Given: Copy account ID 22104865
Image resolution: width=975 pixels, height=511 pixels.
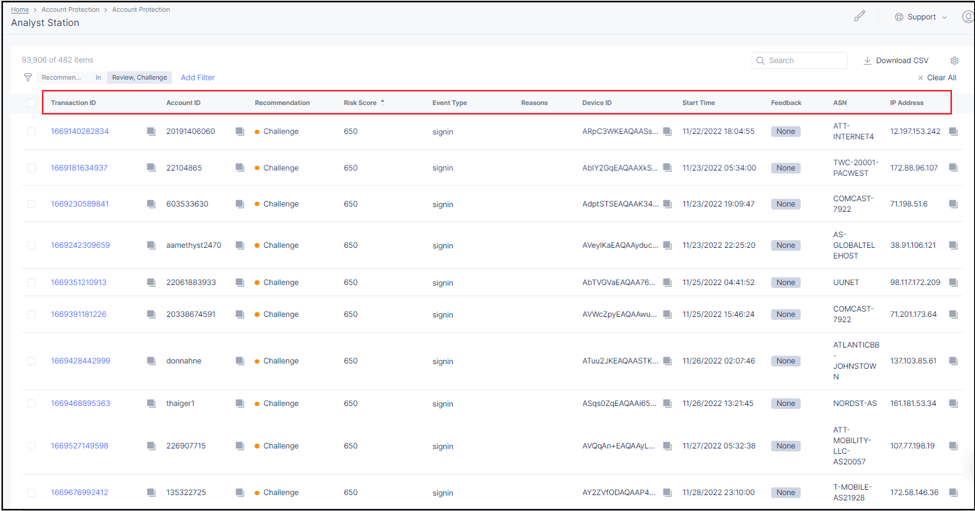Looking at the screenshot, I should [x=240, y=168].
